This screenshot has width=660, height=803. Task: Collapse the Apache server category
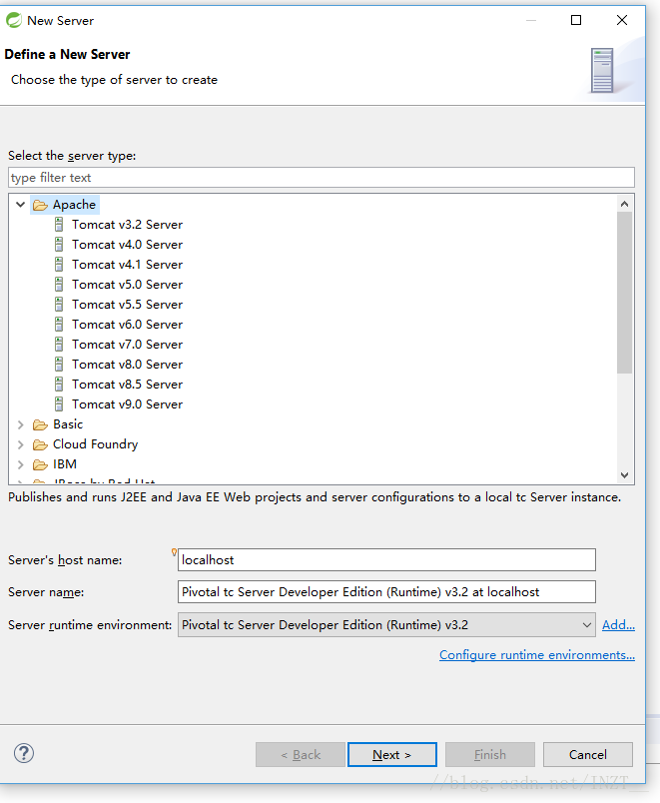pyautogui.click(x=21, y=205)
